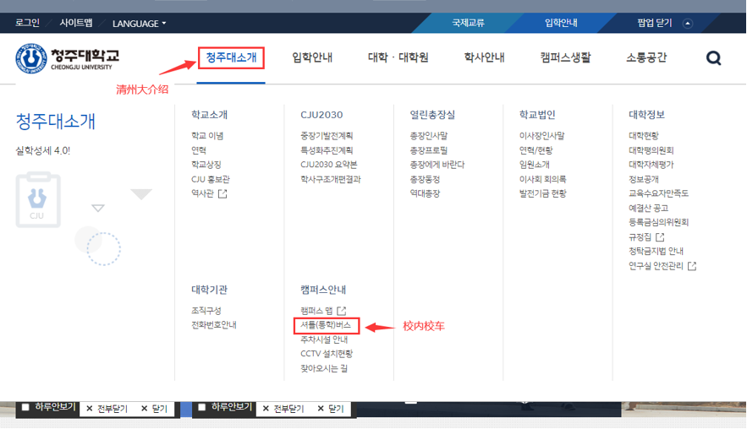
Task: Open the 청주대소개 main menu
Action: click(x=231, y=57)
